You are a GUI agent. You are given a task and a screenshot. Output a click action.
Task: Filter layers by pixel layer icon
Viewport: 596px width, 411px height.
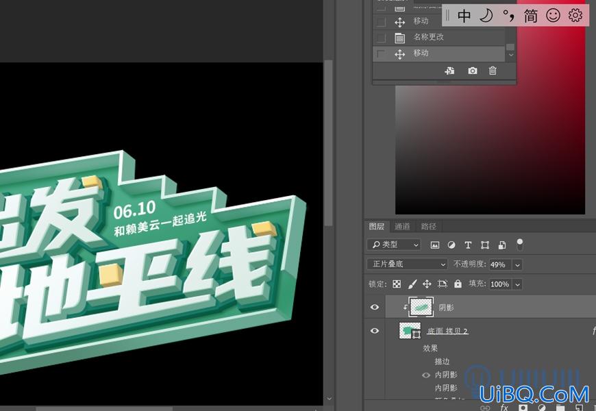[x=435, y=245]
